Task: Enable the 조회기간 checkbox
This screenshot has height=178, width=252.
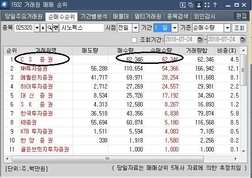Action: 134,40
